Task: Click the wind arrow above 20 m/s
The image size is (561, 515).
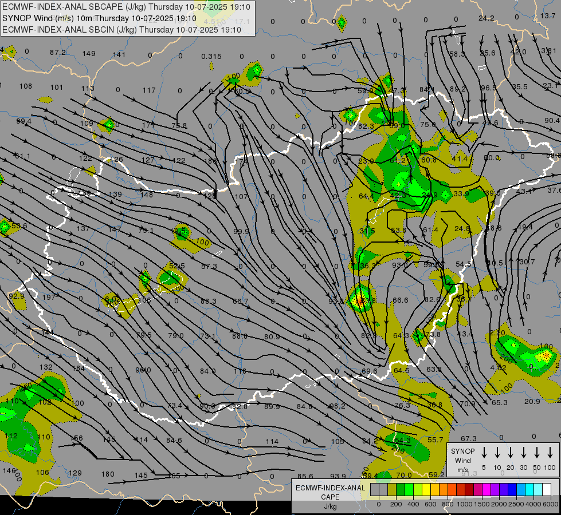Action: pyautogui.click(x=511, y=453)
